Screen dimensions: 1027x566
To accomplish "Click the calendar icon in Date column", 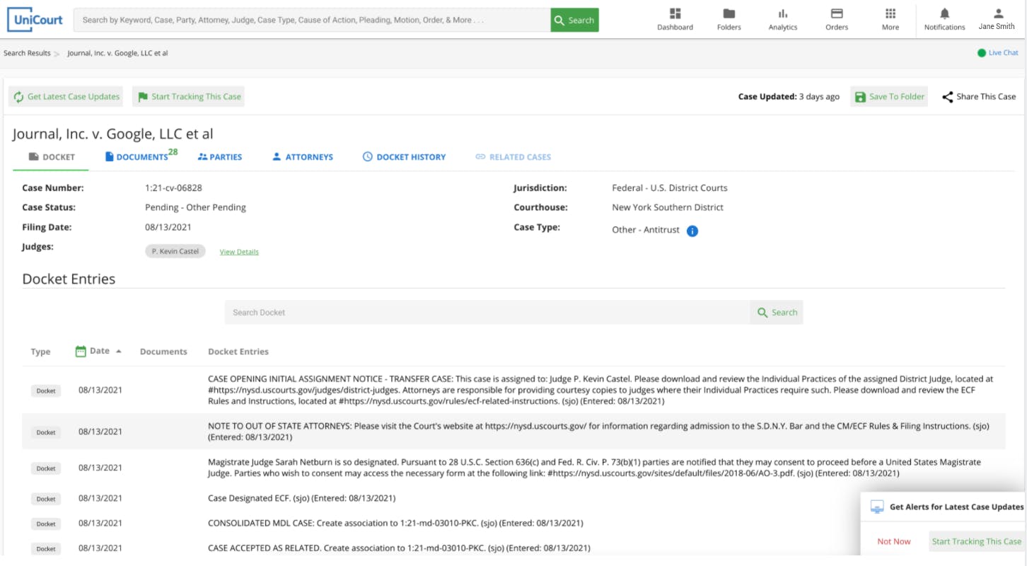I will coord(81,351).
